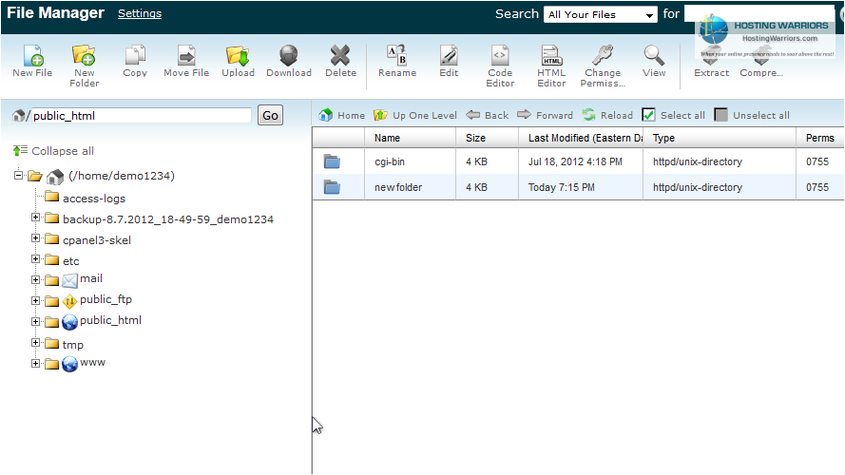
Task: Expand the etc folder node
Action: pos(35,259)
